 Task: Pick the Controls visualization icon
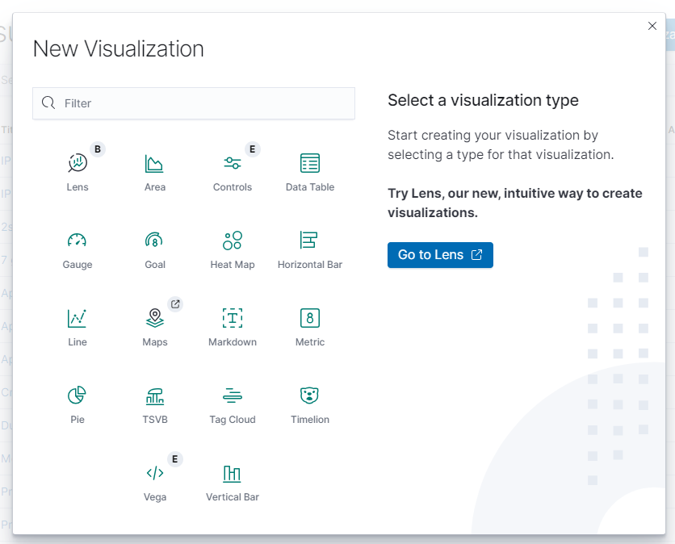(233, 164)
